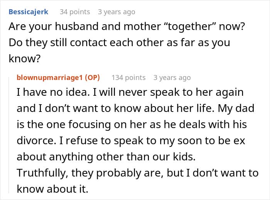Click the 134 points score label
The width and height of the screenshot is (270, 200).
[x=128, y=78]
